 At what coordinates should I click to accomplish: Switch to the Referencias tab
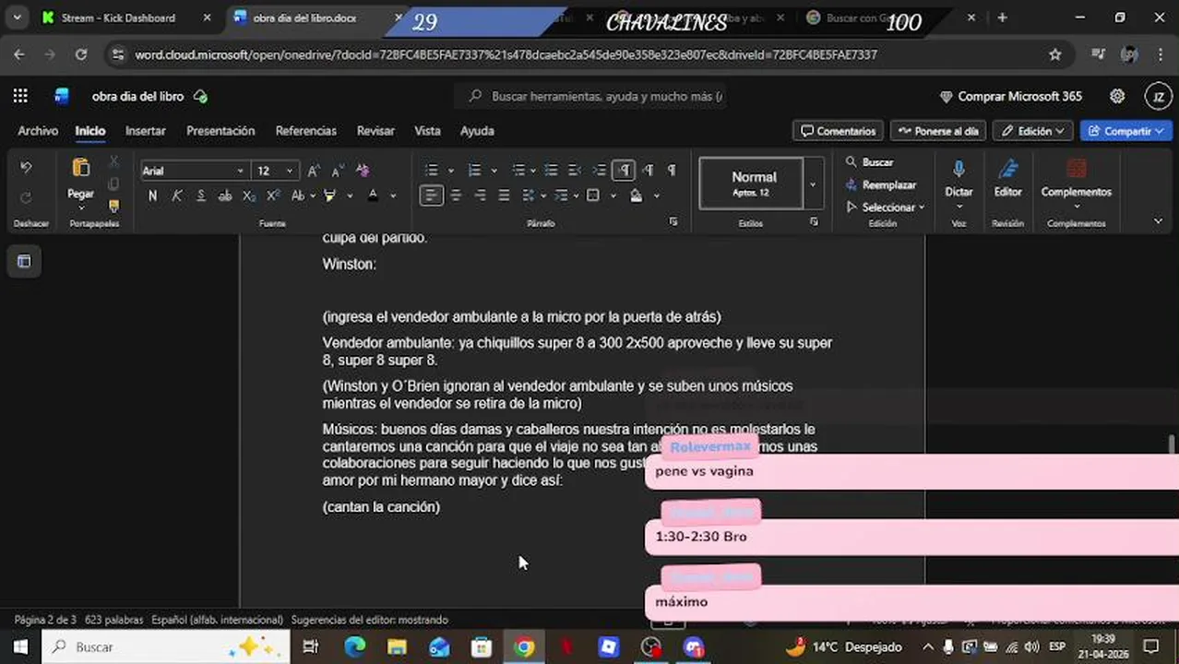[305, 131]
